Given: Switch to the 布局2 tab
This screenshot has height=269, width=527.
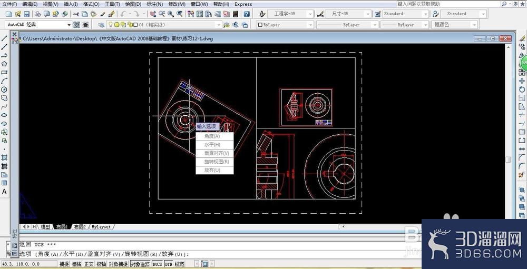Looking at the screenshot, I should (x=80, y=227).
